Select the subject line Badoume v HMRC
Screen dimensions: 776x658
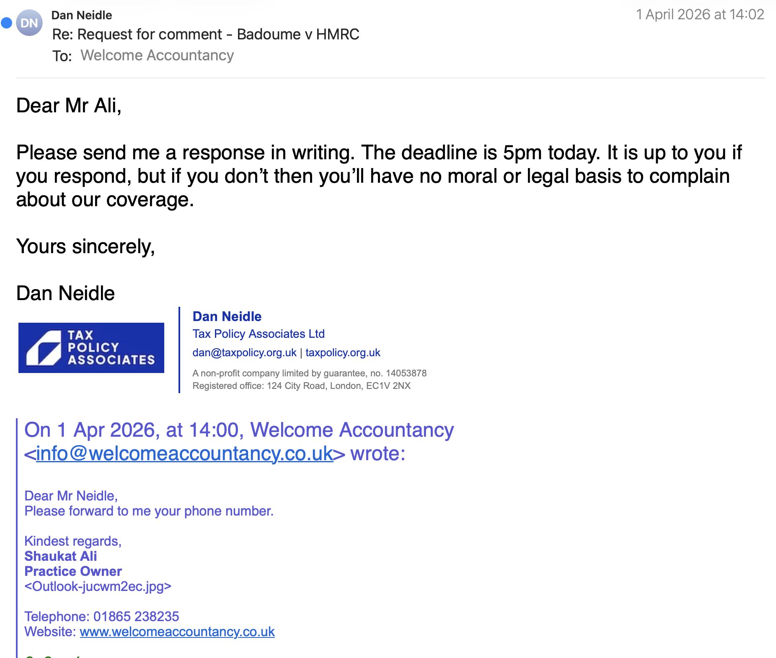click(x=297, y=34)
